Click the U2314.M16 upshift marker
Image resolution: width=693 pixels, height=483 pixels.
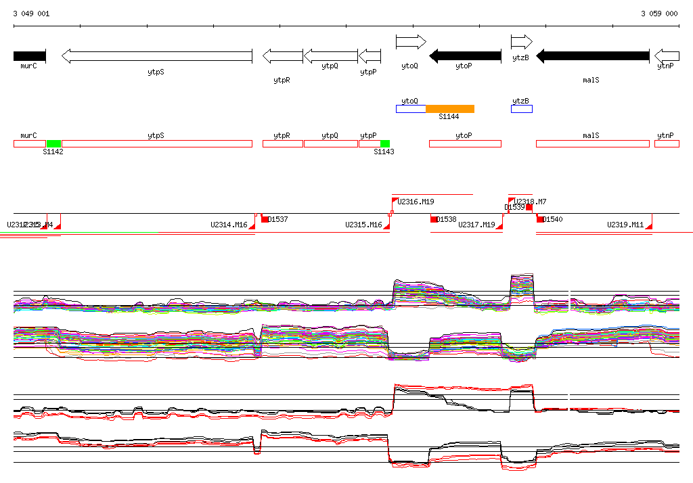(x=252, y=226)
